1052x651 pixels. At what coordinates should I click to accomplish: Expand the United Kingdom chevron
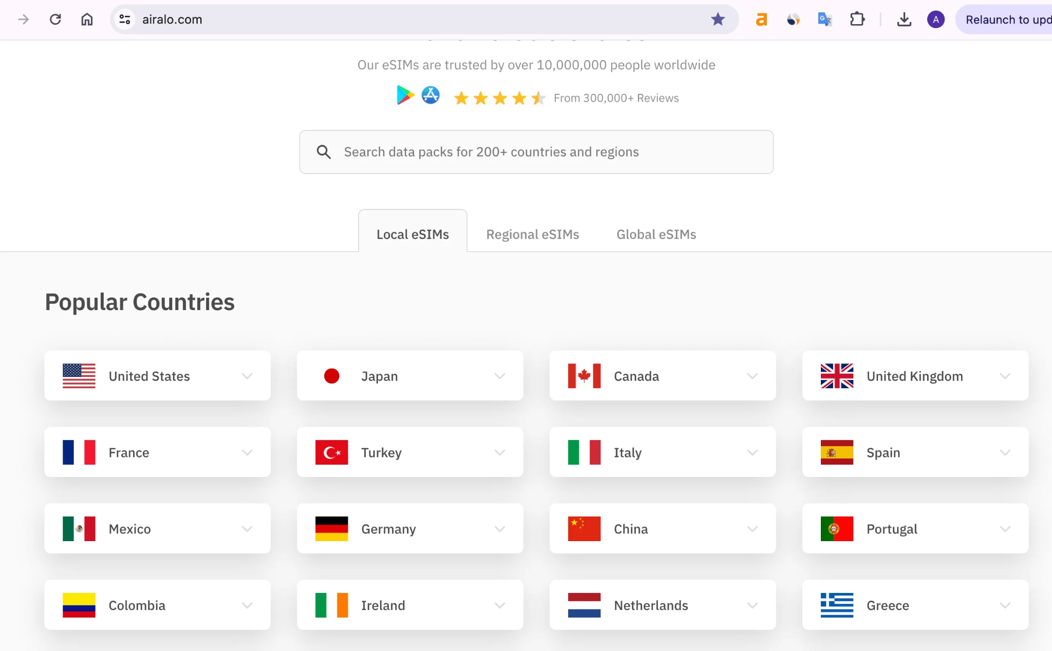(1005, 376)
